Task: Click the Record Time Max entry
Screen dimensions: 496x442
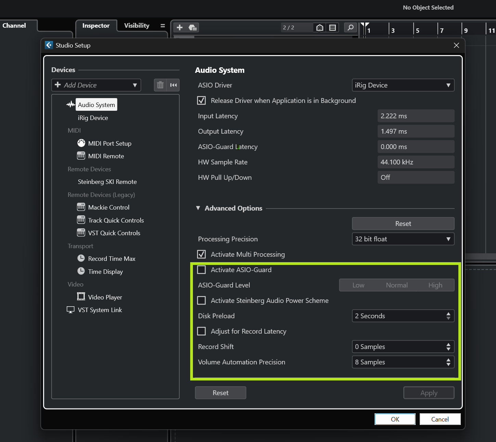Action: (112, 258)
